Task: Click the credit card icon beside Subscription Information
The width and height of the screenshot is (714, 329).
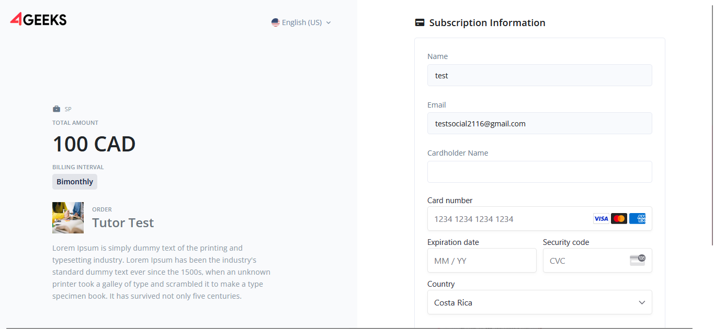Action: (x=420, y=23)
